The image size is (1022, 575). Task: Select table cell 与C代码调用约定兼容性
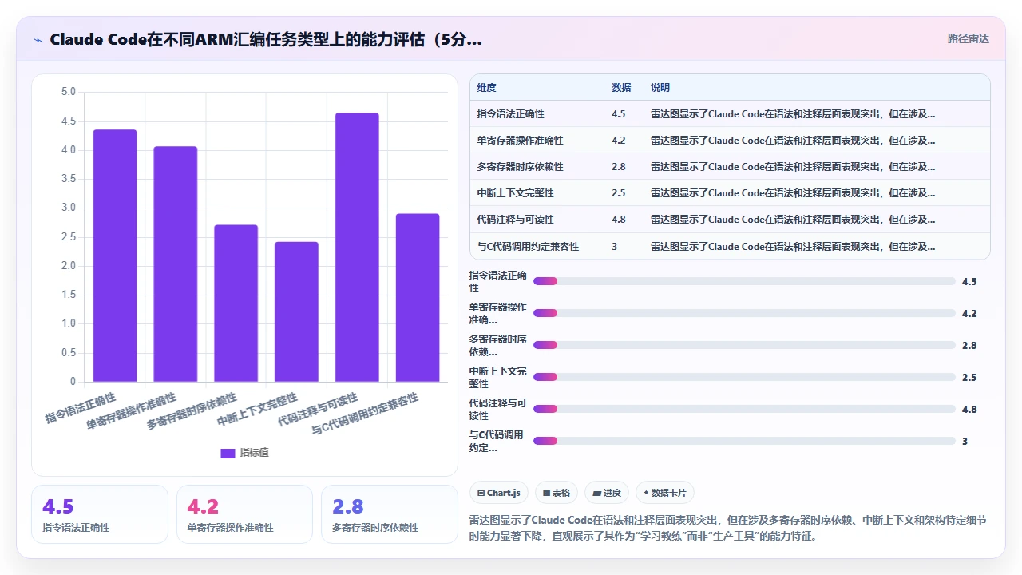click(529, 247)
